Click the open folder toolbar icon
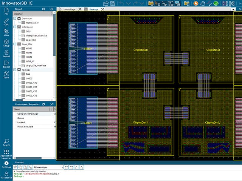Screen dimensions: 242x181 [106, 3]
